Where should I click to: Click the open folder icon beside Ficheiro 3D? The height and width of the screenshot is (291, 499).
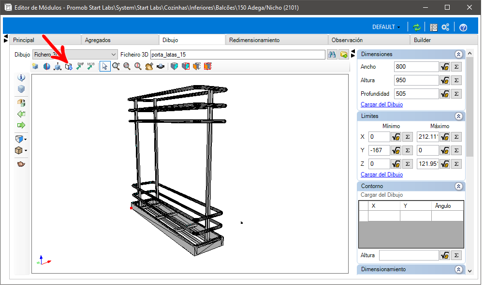(x=344, y=55)
